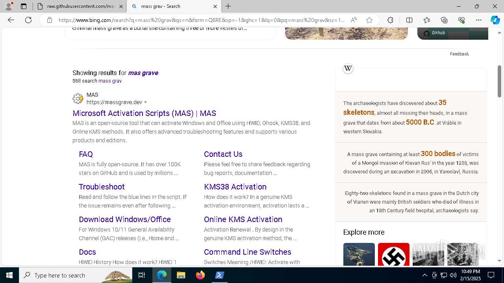Click the 35 skeletons highlighted text

tap(395, 107)
